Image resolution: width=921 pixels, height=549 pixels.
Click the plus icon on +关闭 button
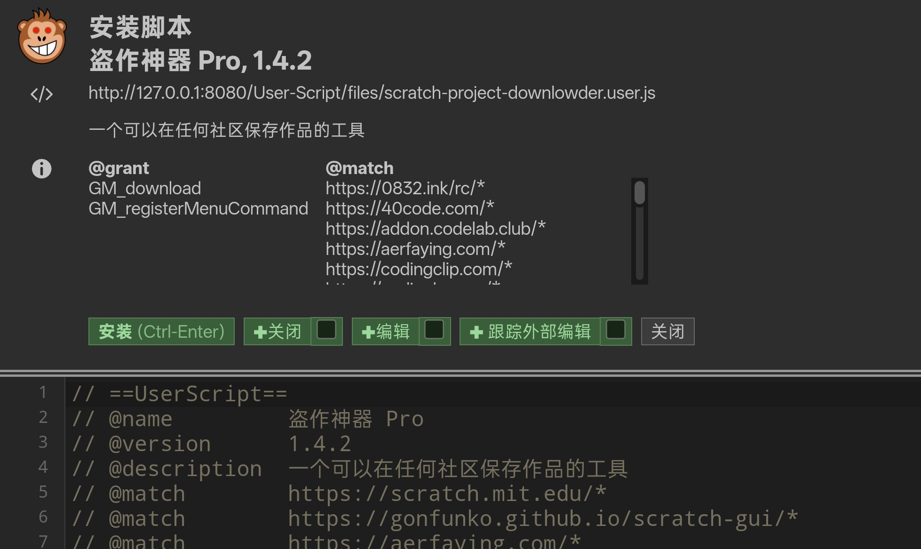pyautogui.click(x=260, y=332)
